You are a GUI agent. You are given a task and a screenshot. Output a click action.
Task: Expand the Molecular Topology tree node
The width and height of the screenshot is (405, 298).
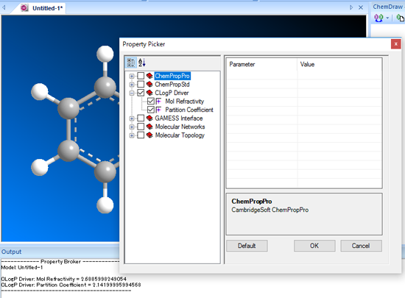(132, 135)
